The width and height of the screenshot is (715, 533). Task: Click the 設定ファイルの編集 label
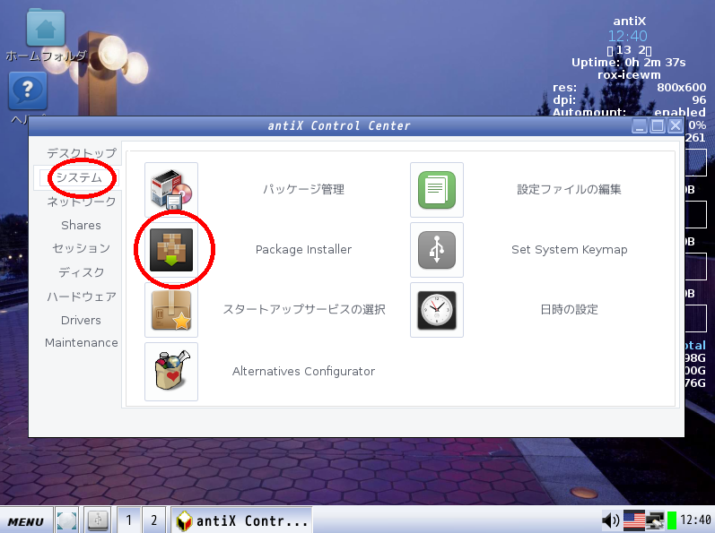pyautogui.click(x=569, y=189)
